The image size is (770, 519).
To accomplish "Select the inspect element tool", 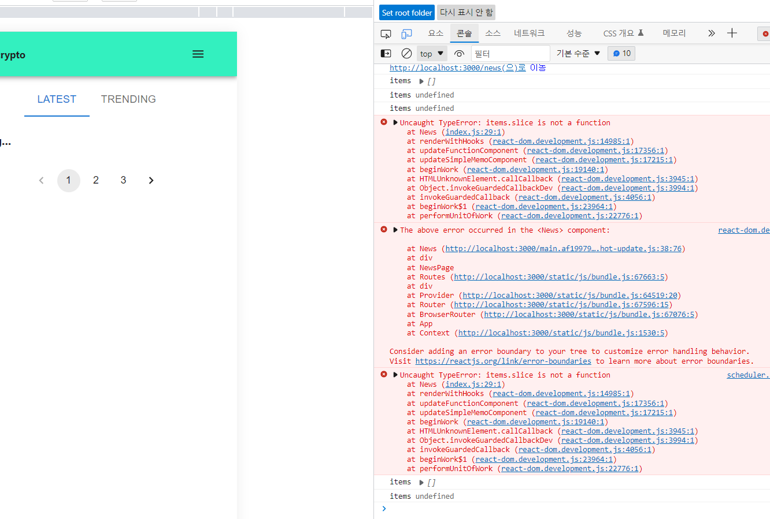I will [386, 33].
